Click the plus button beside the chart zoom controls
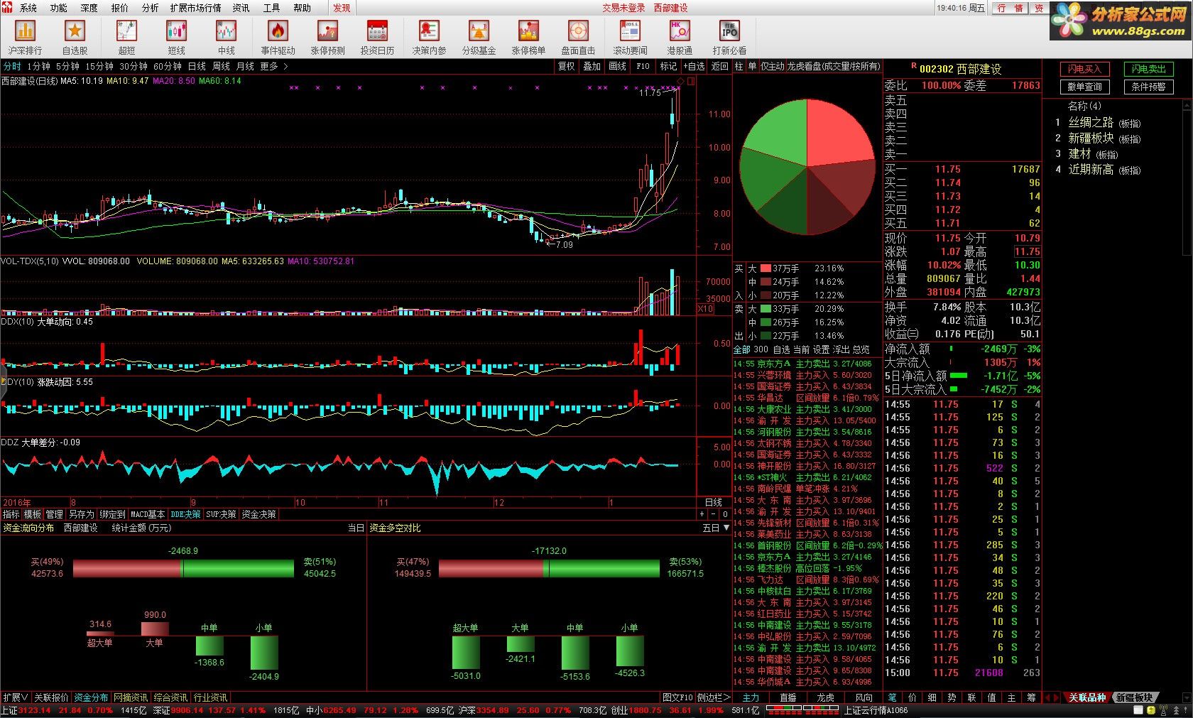1193x718 pixels. coord(702,514)
